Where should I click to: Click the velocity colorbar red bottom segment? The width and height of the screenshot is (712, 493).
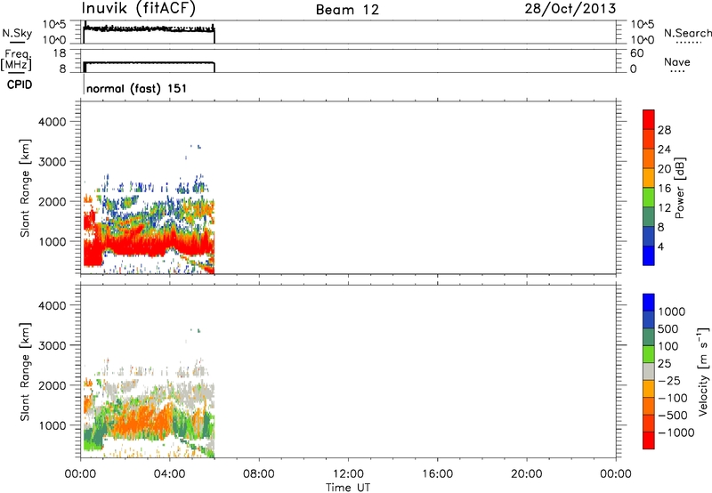649,440
